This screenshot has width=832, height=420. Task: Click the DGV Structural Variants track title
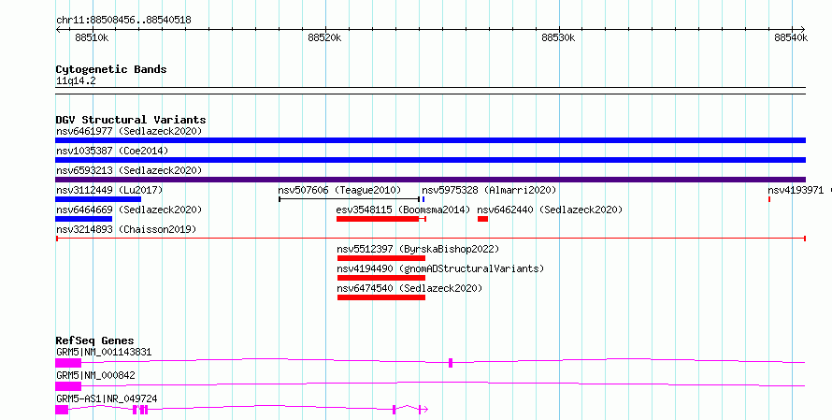[131, 120]
